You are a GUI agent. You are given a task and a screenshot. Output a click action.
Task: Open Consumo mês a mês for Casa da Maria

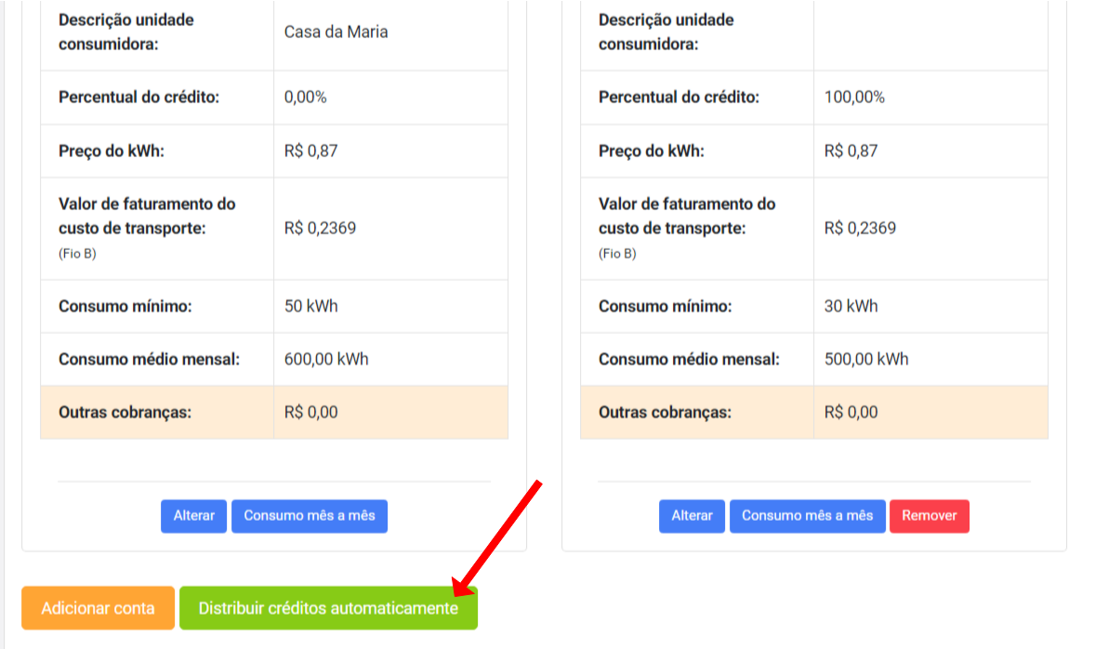[309, 516]
